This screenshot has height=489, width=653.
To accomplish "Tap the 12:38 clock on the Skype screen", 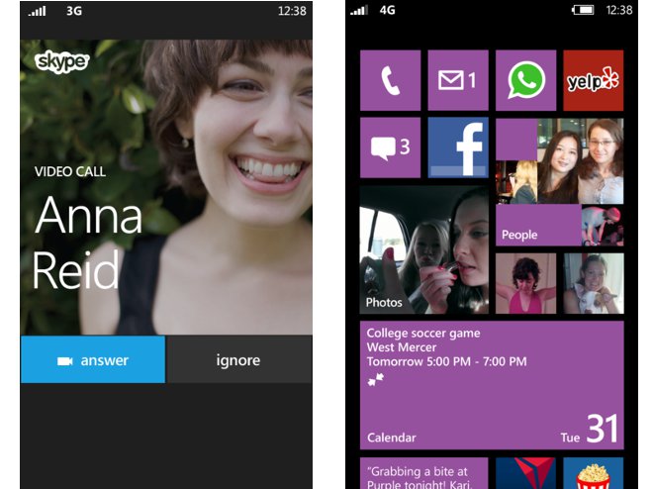I will pyautogui.click(x=292, y=11).
